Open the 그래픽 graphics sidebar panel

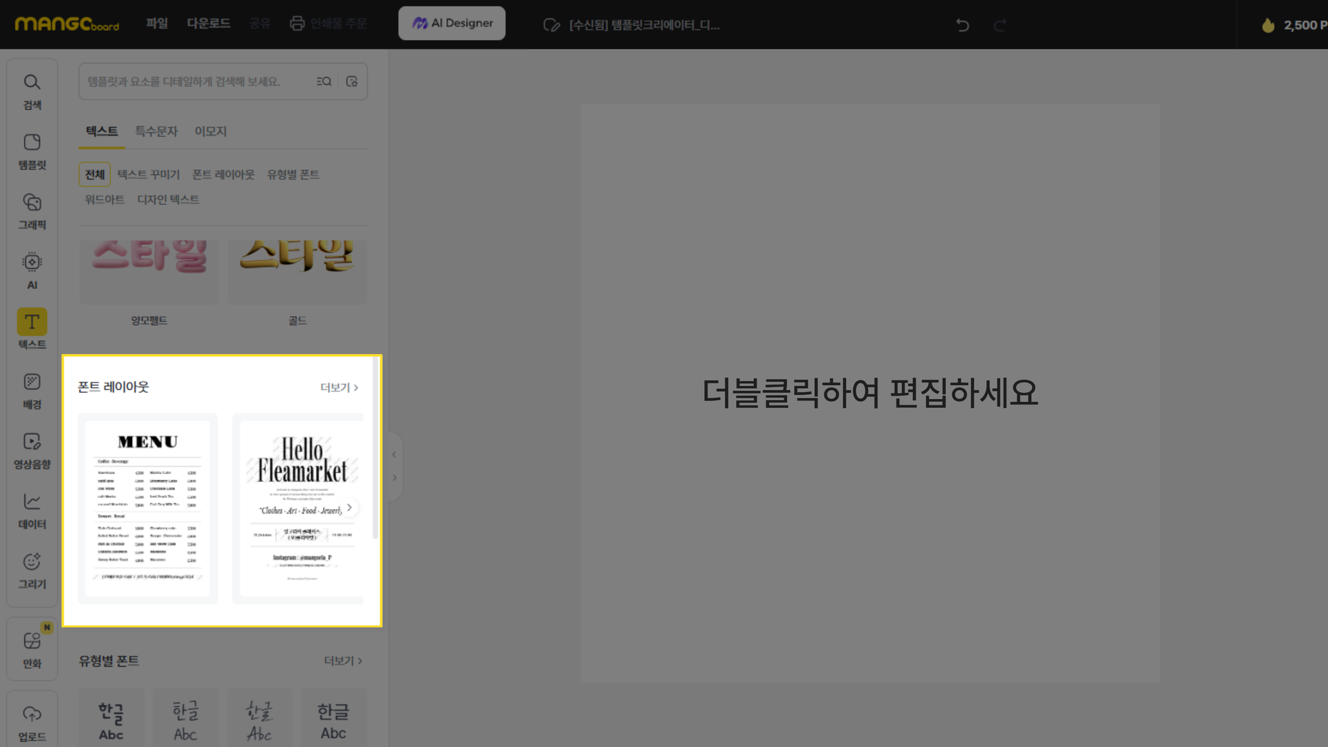[x=32, y=211]
